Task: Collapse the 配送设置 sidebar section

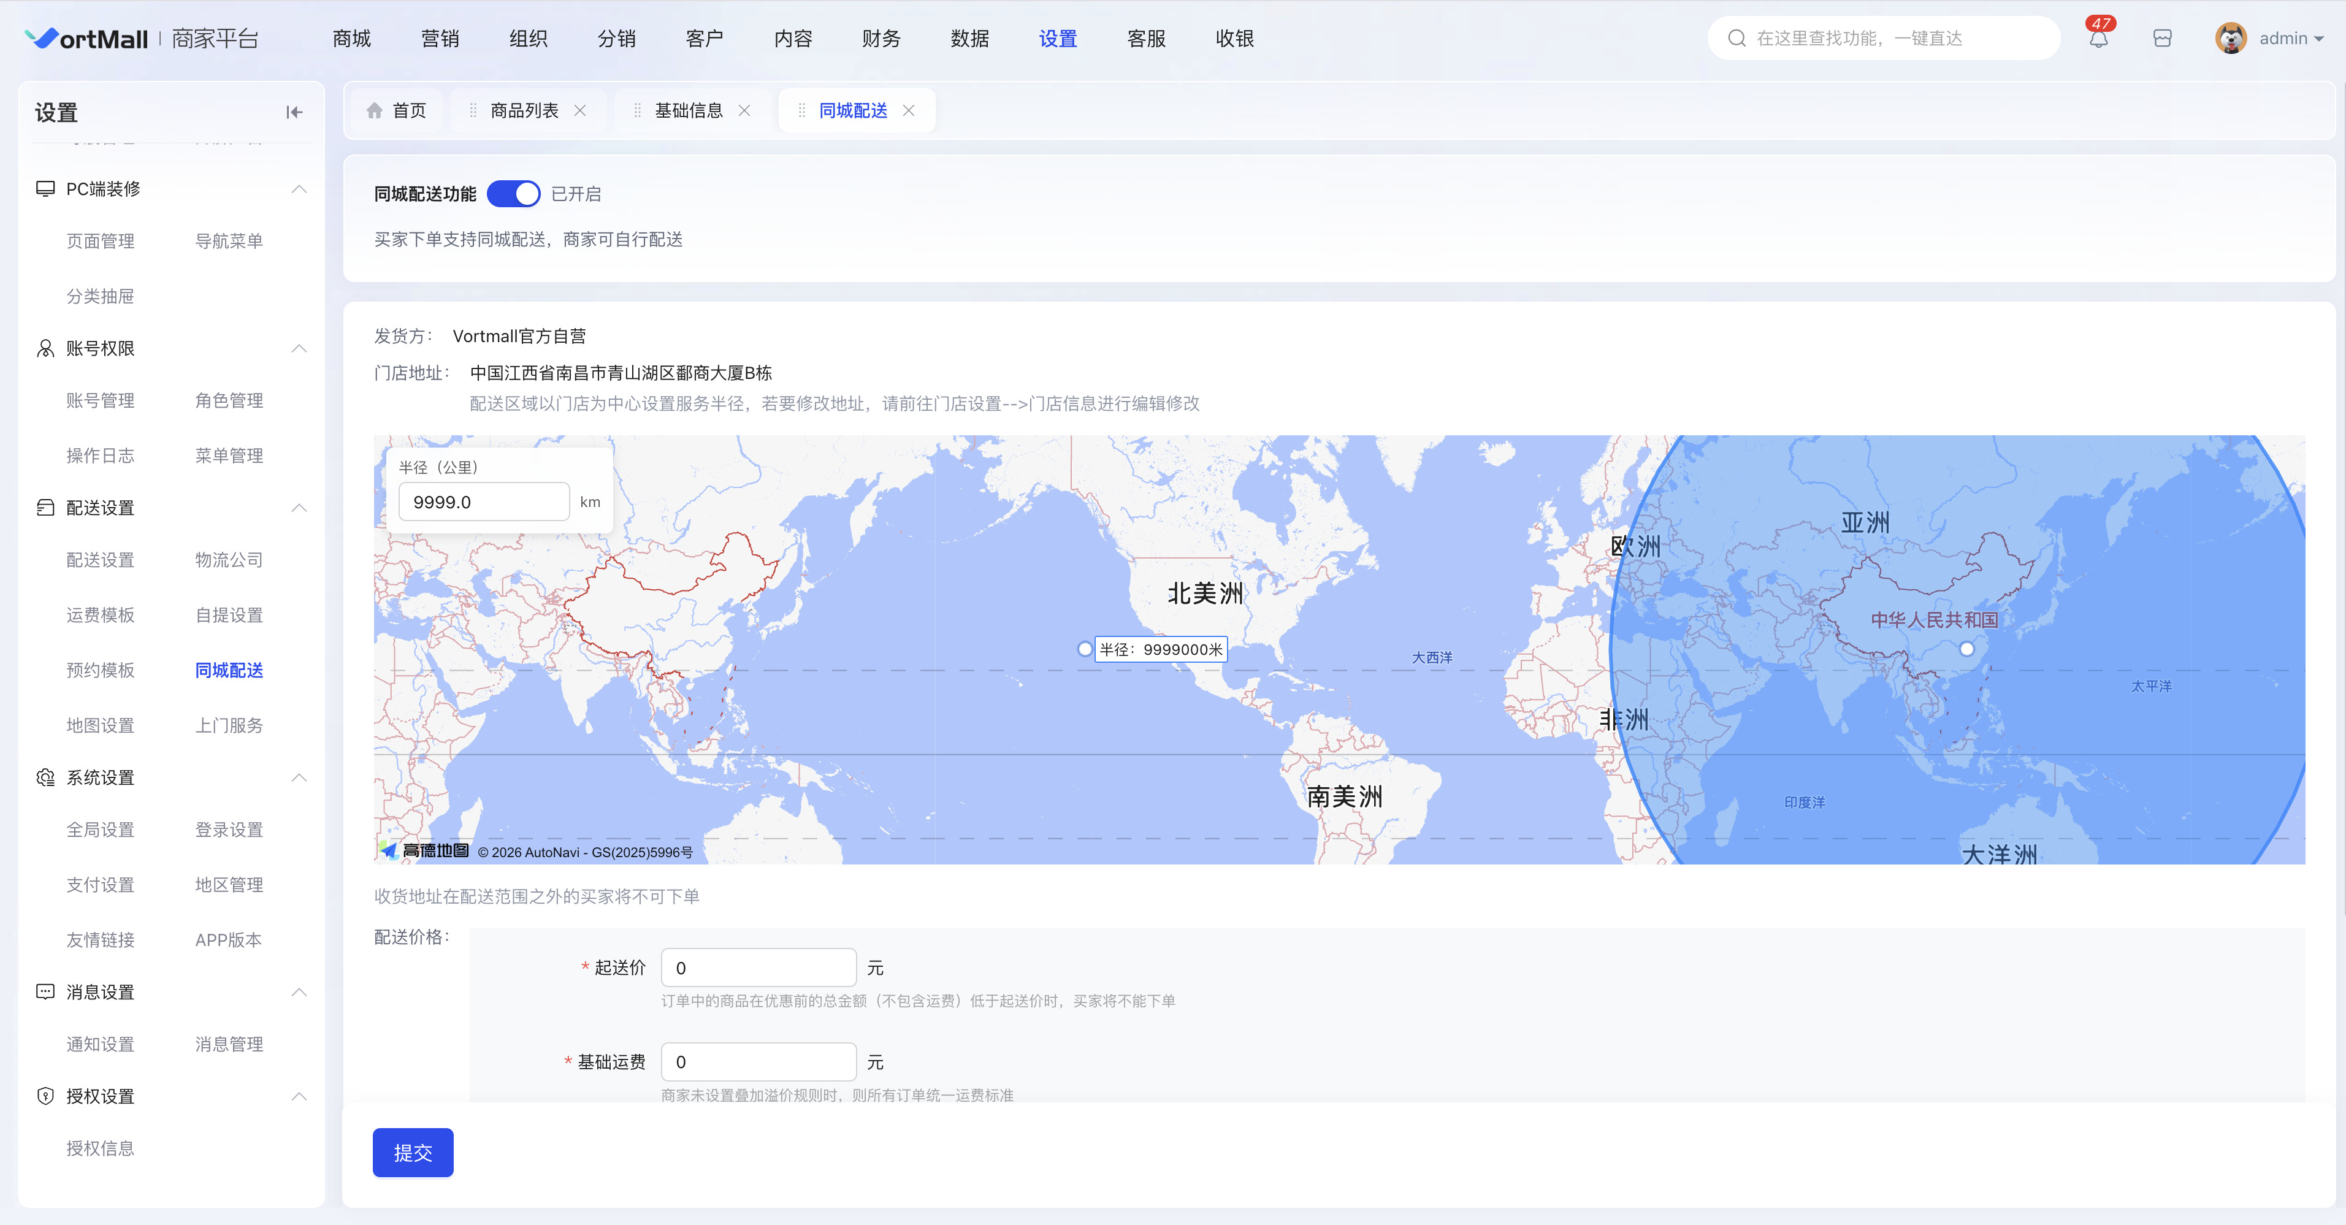Action: pos(299,507)
